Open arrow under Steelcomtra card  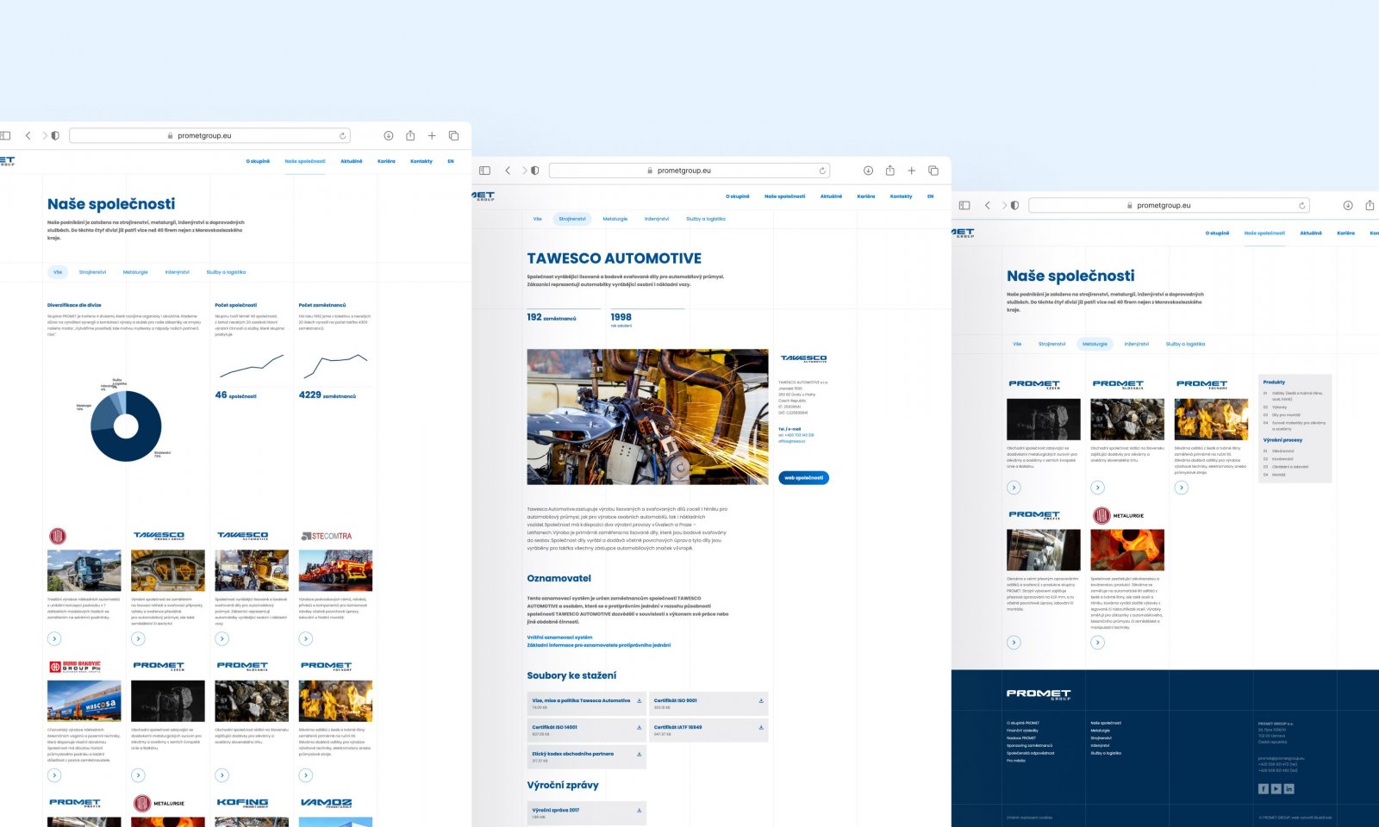pos(306,638)
